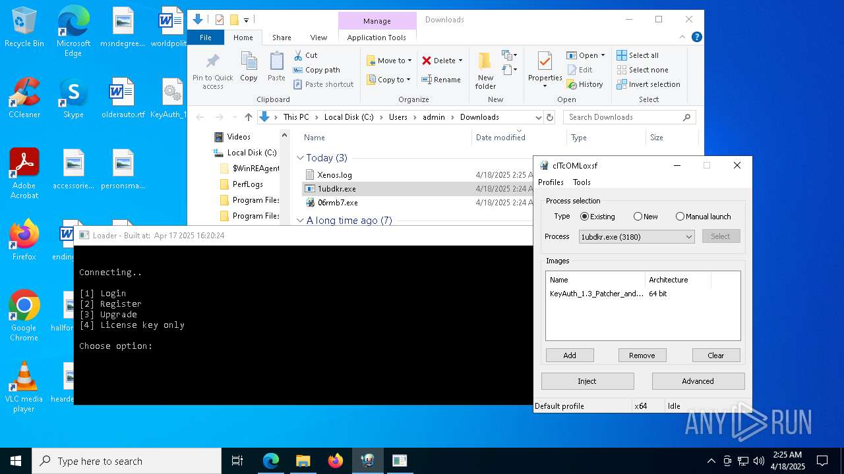This screenshot has height=474, width=844.
Task: Open the address bar history dropdown
Action: tap(539, 117)
